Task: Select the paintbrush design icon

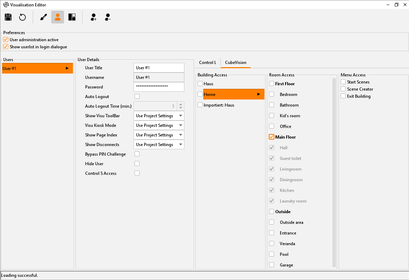Action: pos(43,17)
